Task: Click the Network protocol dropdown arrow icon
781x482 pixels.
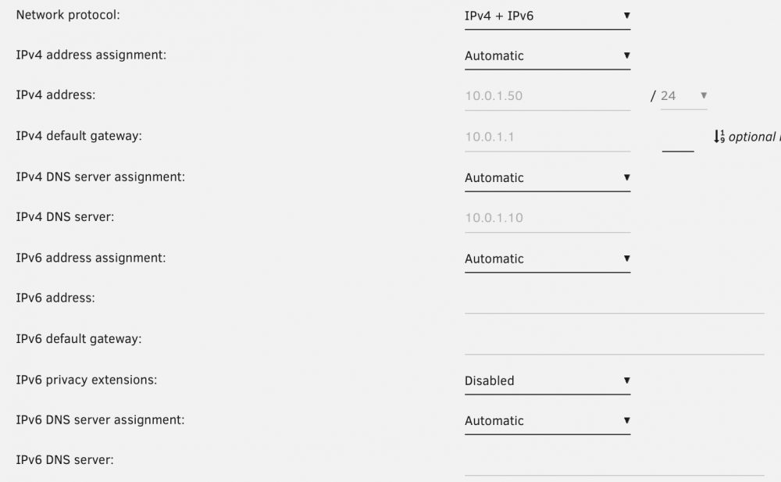Action: coord(627,16)
